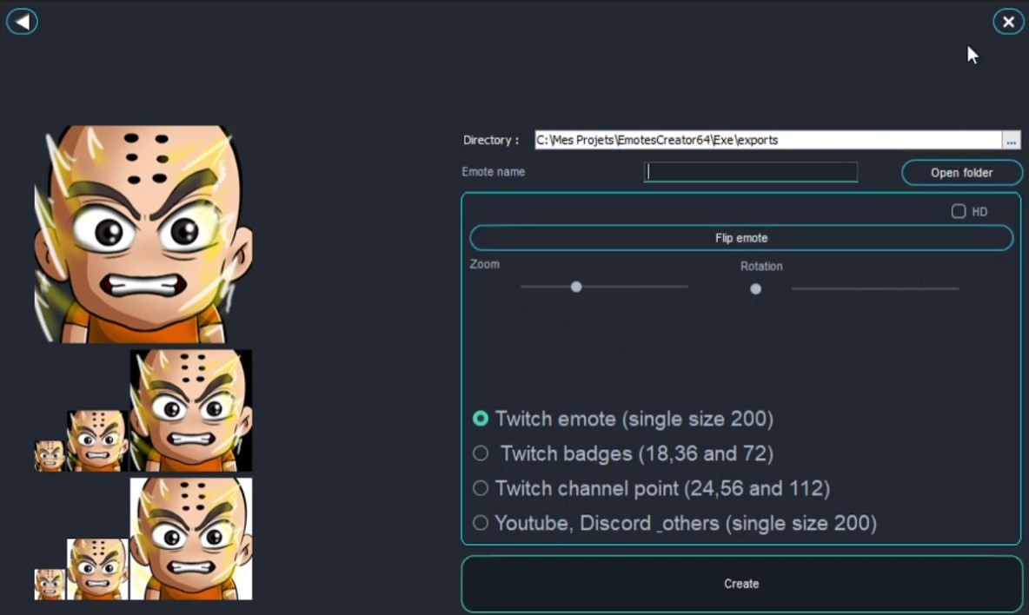Open the directory browse button with three dots

pos(1011,140)
